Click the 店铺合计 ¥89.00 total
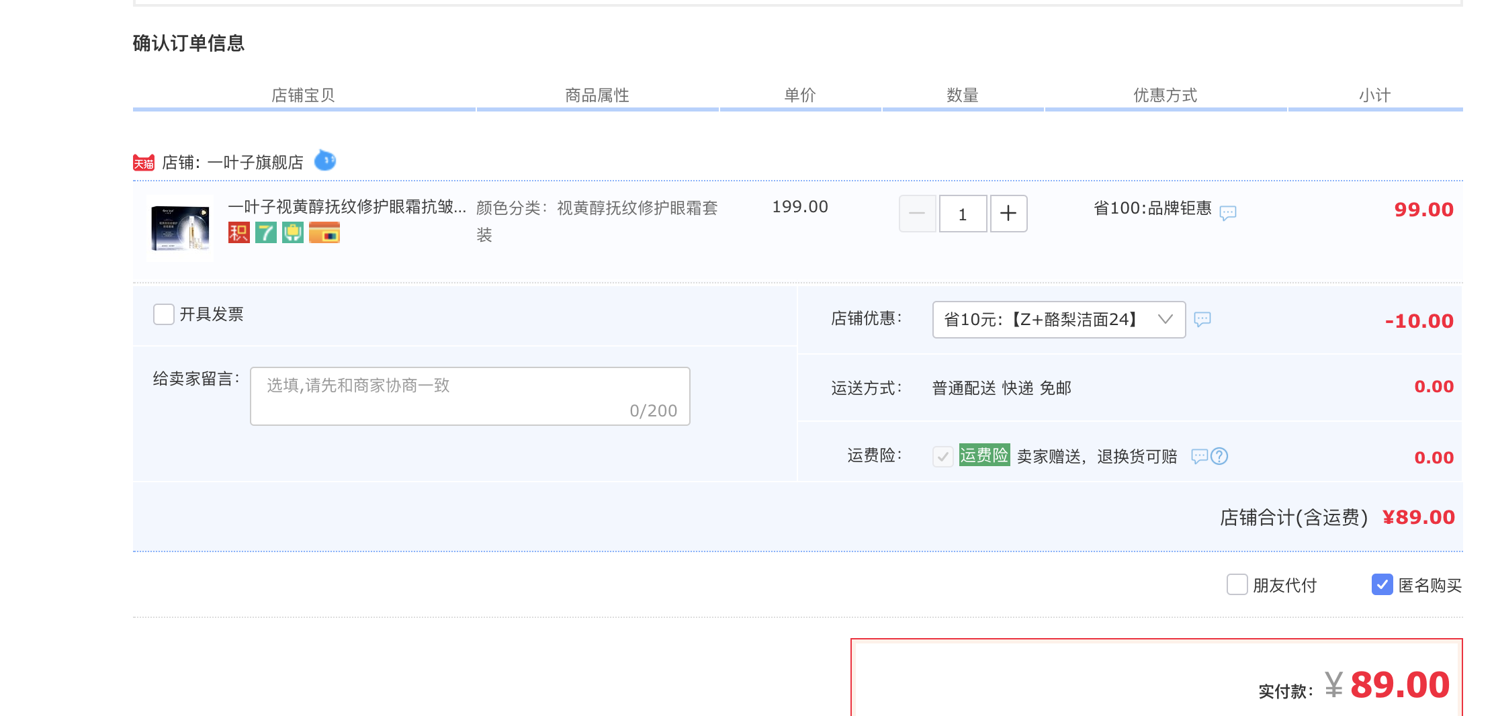The image size is (1494, 716). [1419, 517]
